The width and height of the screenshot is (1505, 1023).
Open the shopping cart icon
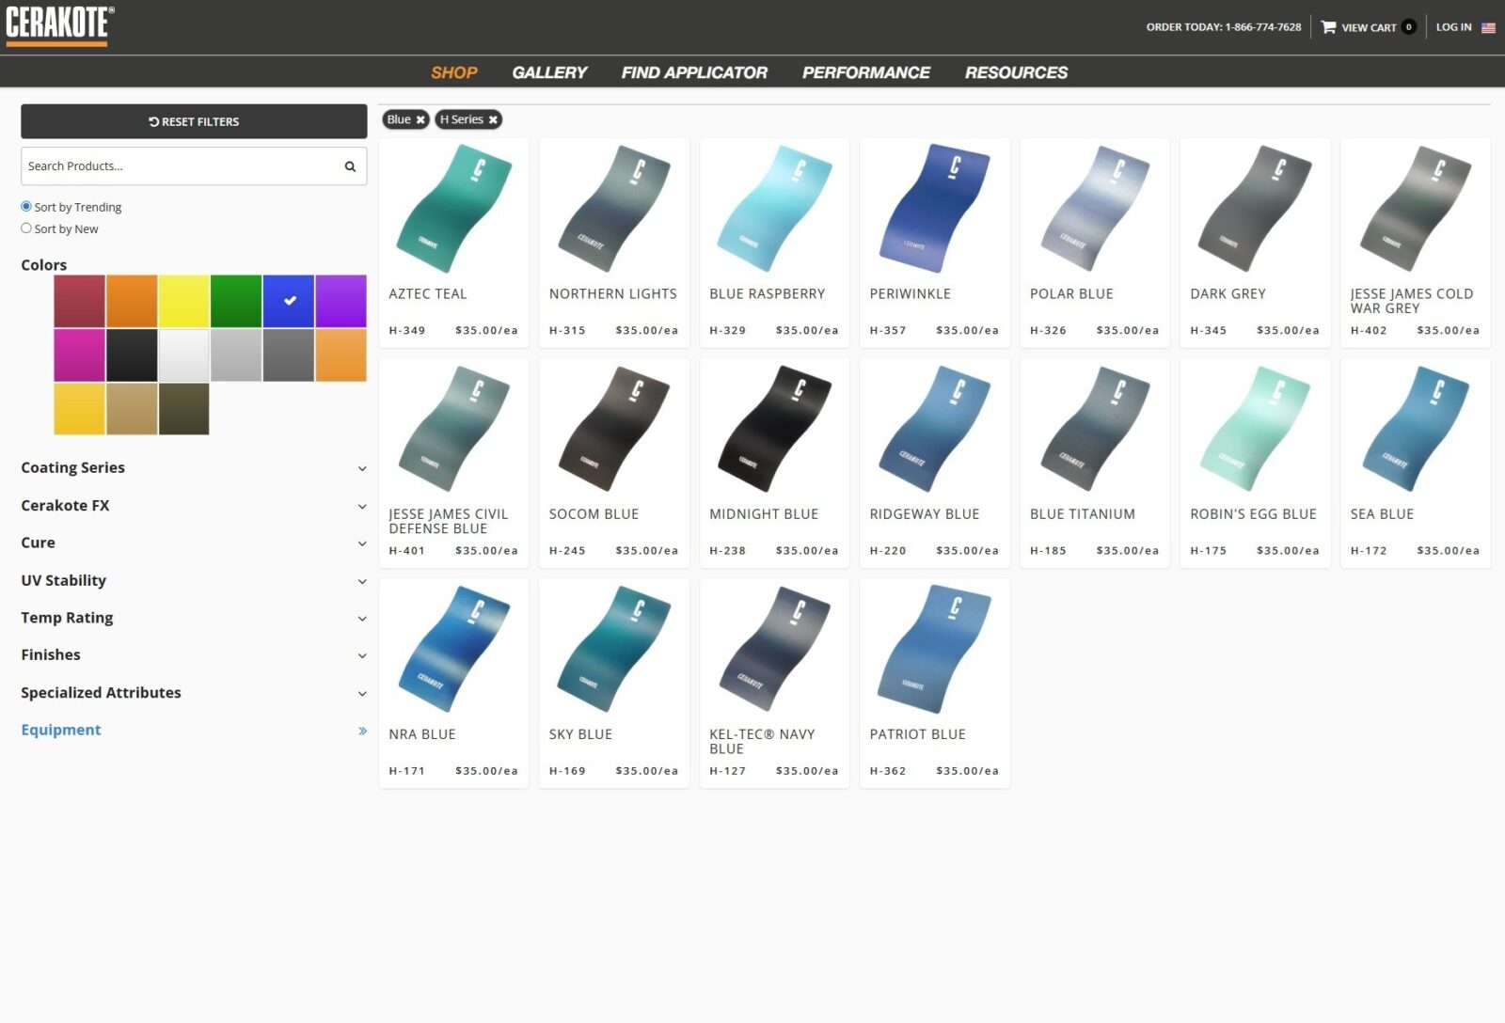click(1328, 27)
